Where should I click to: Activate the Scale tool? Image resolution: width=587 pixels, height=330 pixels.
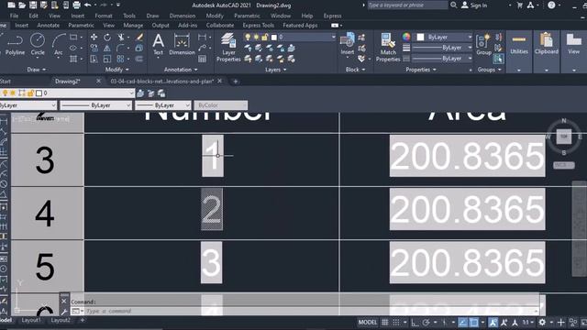[x=107, y=59]
